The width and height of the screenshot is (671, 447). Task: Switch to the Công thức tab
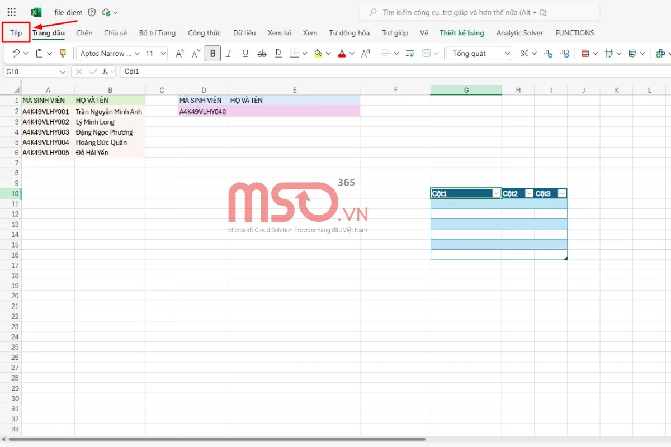click(204, 33)
